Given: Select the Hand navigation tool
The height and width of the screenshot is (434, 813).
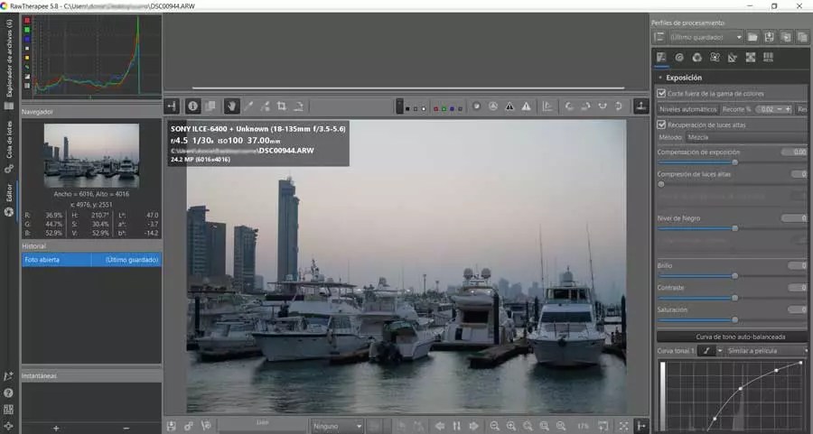Looking at the screenshot, I should click(x=231, y=106).
